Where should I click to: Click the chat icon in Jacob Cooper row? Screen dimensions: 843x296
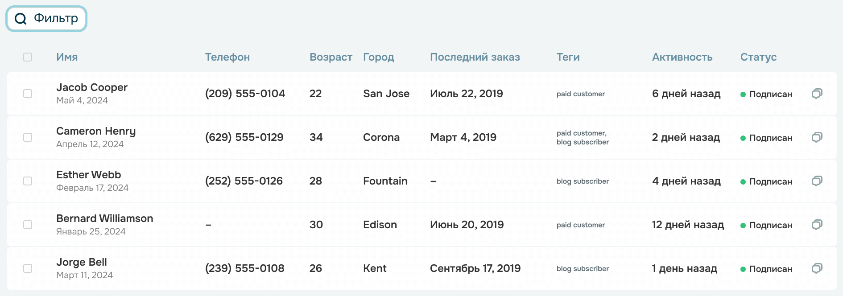tap(817, 94)
